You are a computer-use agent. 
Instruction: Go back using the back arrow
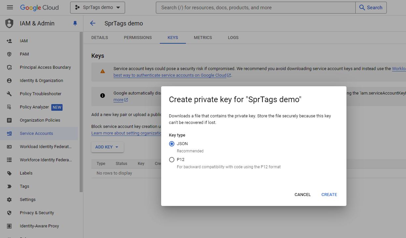93,23
